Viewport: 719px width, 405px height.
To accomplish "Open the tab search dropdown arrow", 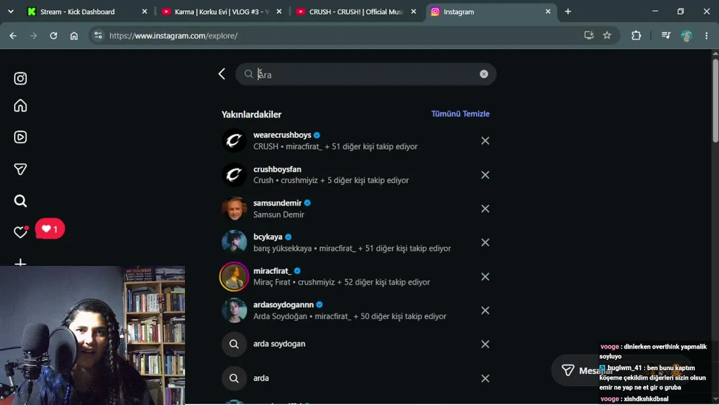I will pyautogui.click(x=10, y=11).
